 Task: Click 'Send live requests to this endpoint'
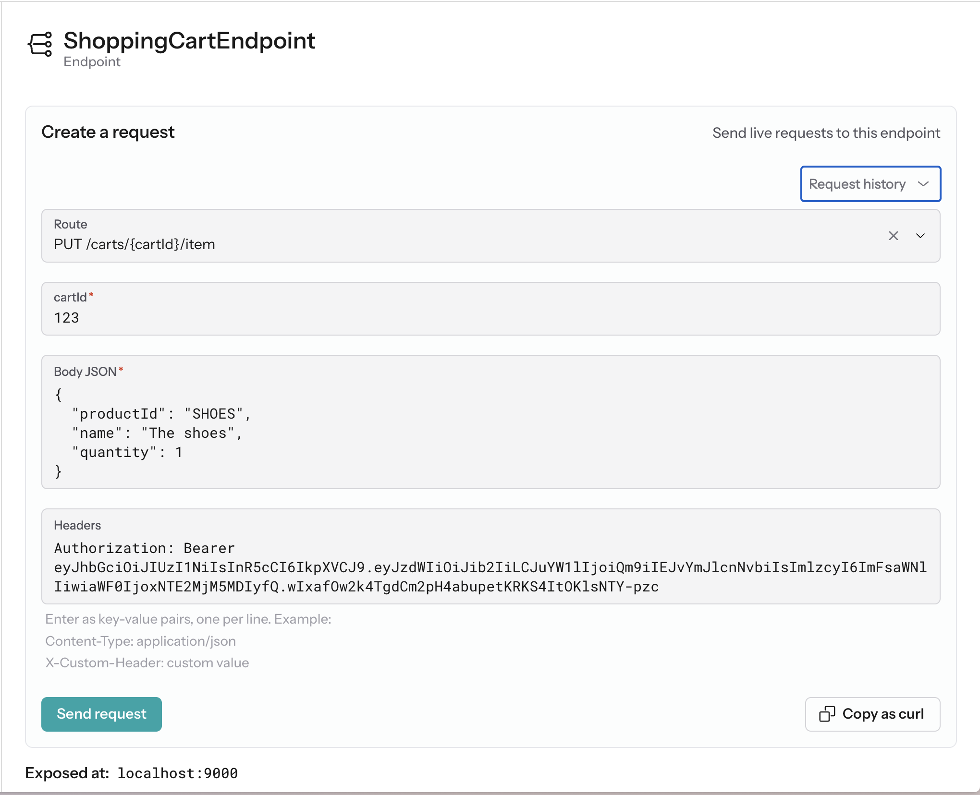coord(826,133)
